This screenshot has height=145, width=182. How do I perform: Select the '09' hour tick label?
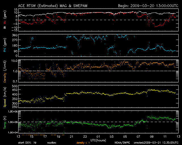pos(152,137)
